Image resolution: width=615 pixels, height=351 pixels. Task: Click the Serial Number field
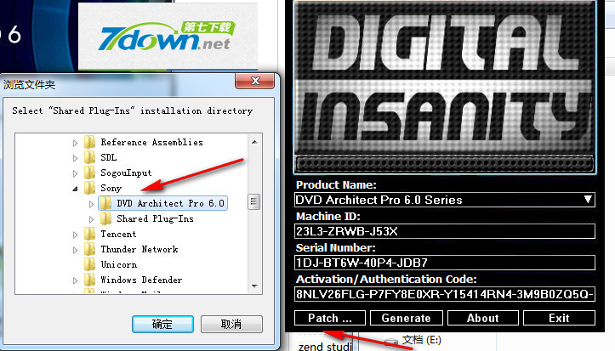tap(444, 263)
